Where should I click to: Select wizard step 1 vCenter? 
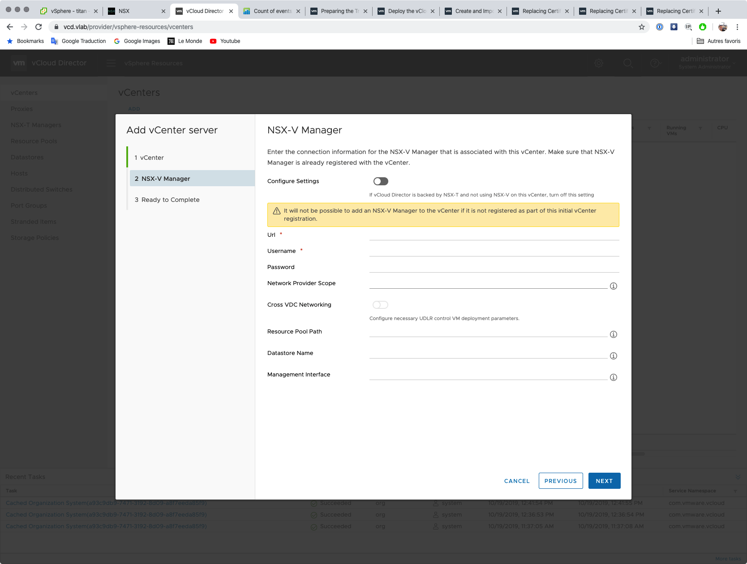point(152,158)
